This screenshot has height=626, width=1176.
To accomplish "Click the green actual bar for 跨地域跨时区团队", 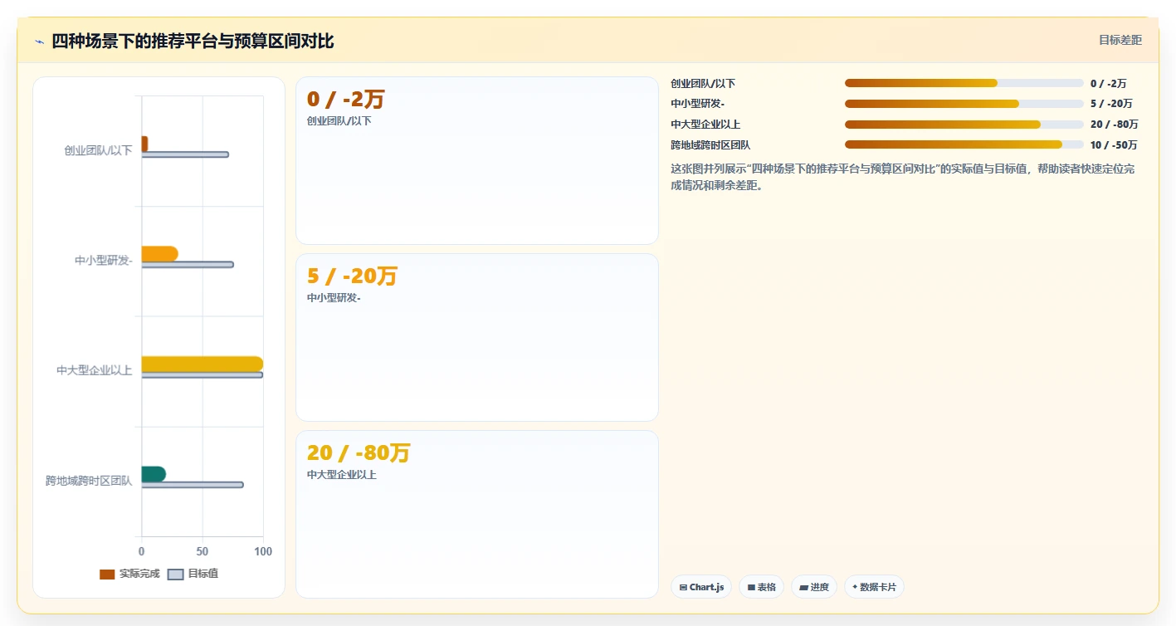I will [154, 474].
